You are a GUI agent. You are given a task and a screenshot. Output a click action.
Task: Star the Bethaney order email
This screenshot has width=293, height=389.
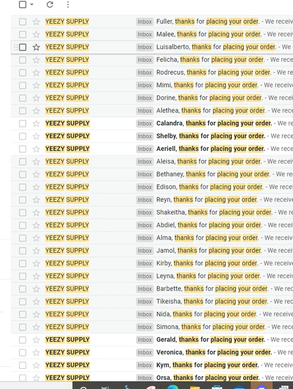click(x=36, y=174)
